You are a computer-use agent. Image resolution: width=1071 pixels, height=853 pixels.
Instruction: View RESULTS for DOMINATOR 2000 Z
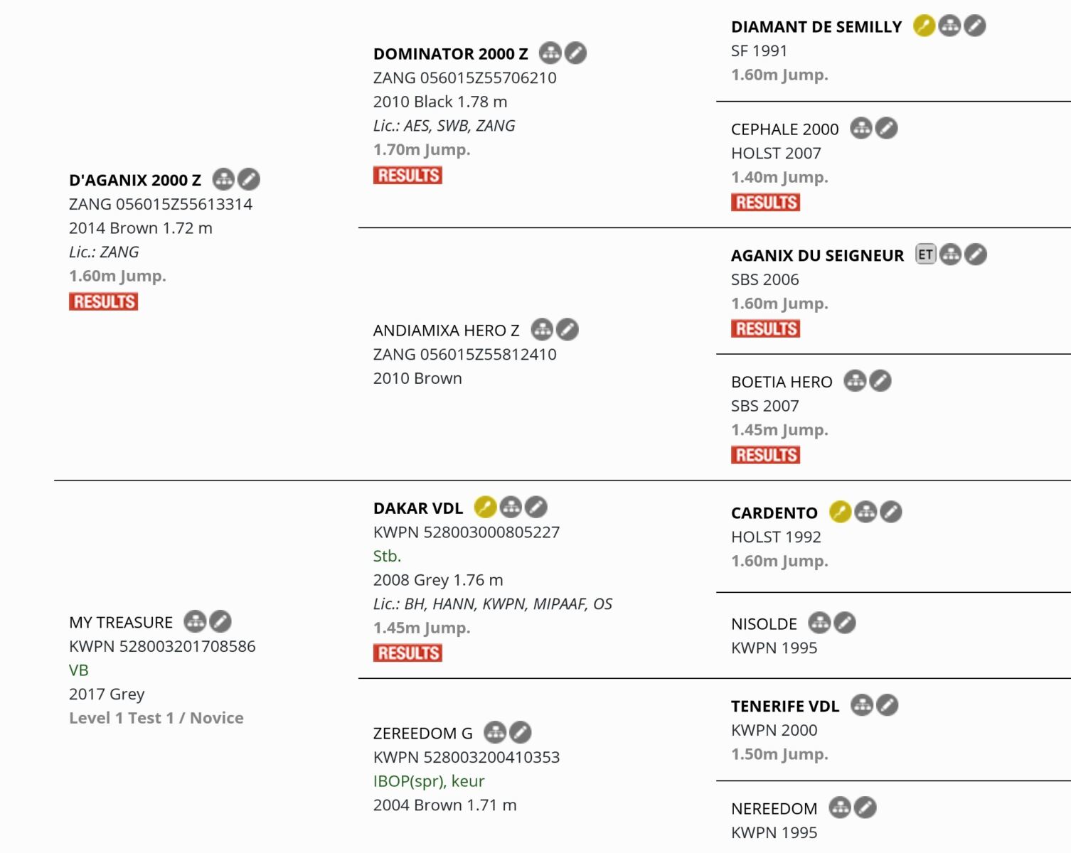pyautogui.click(x=407, y=175)
